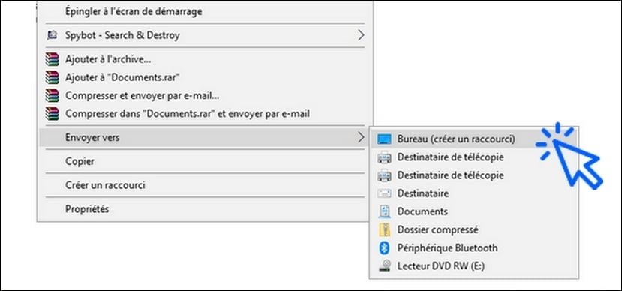Click the desktop monitor icon for Bureau

click(x=384, y=139)
